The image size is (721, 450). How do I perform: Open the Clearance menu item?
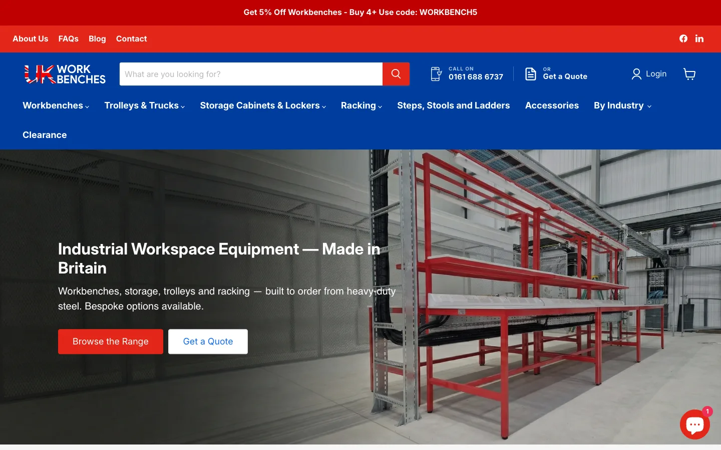click(x=45, y=135)
